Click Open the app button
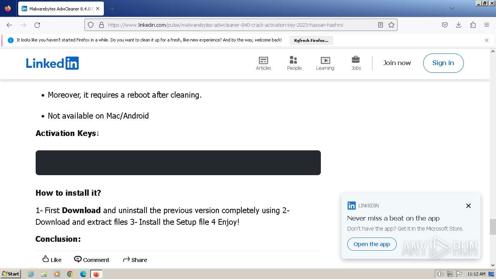The height and width of the screenshot is (279, 496). click(372, 244)
